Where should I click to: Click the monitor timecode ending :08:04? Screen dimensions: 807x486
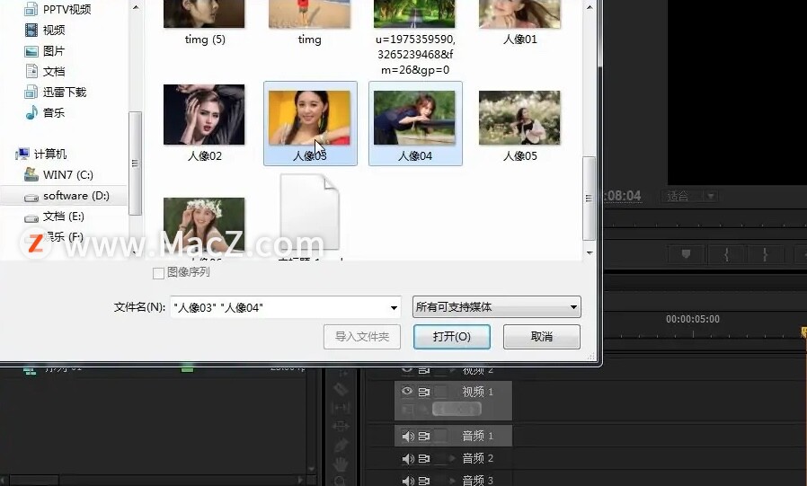[x=622, y=196]
